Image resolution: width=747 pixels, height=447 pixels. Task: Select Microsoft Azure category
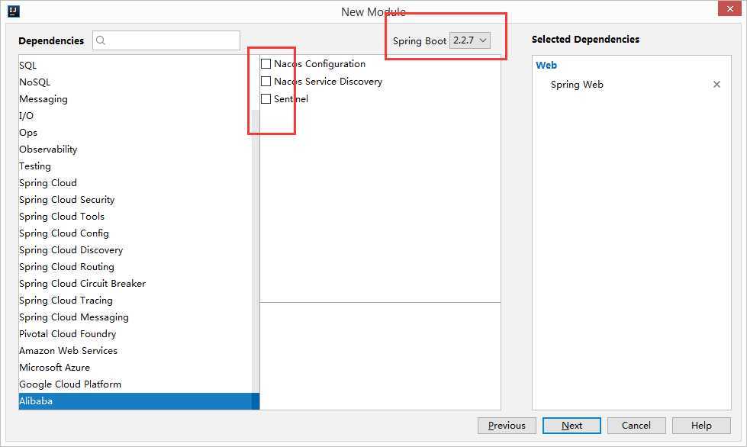[x=135, y=368]
